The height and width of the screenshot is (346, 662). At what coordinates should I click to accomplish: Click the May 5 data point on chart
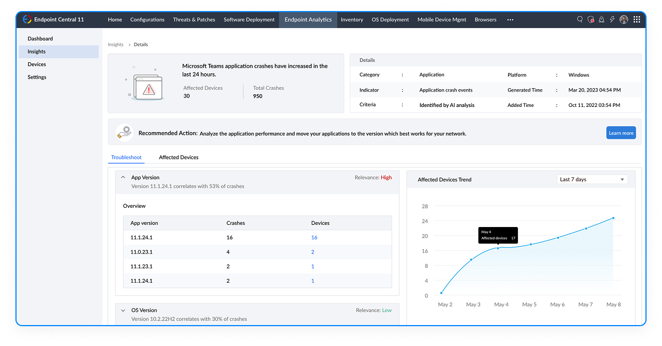click(531, 244)
